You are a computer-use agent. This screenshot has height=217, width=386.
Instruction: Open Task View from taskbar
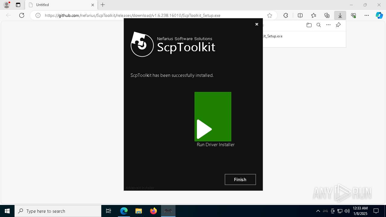109,211
